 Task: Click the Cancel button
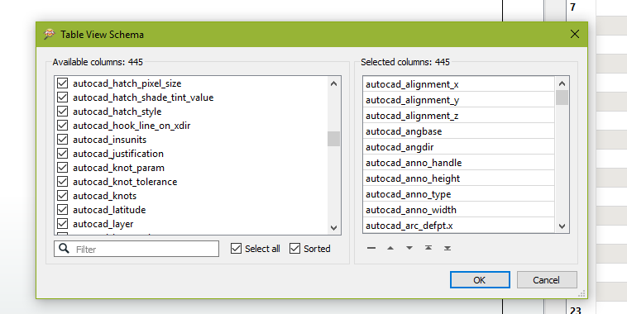coord(547,280)
